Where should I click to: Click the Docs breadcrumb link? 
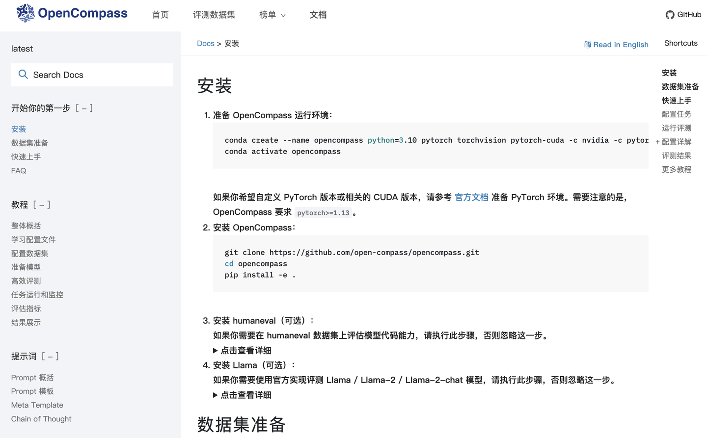pyautogui.click(x=206, y=43)
